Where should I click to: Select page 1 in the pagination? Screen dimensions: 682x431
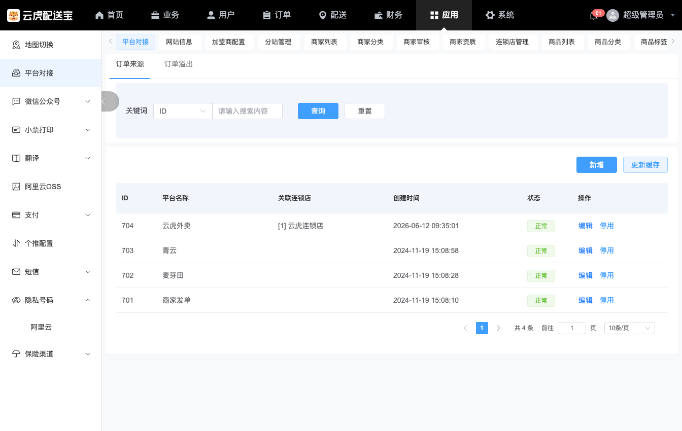point(482,328)
